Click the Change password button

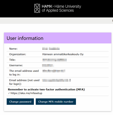pos(20,102)
